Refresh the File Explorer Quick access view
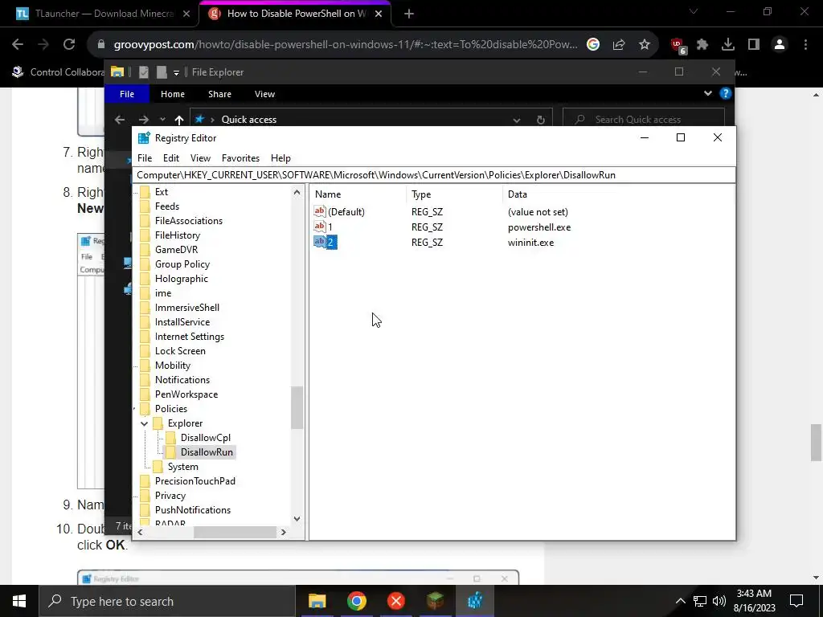This screenshot has width=823, height=617. [x=541, y=120]
